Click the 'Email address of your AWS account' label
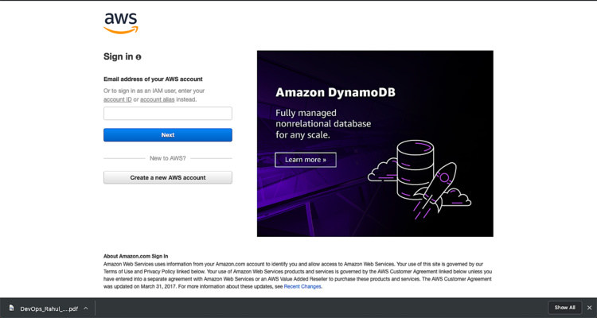 tap(153, 79)
